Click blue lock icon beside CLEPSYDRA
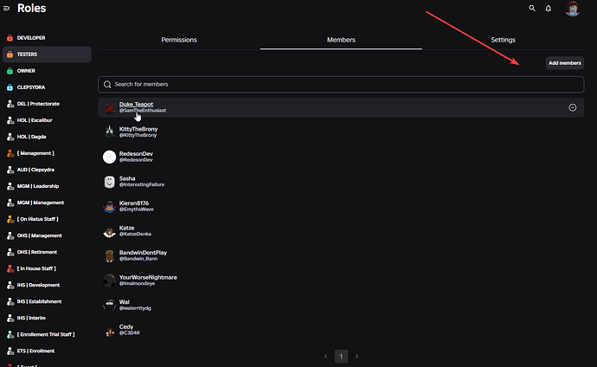 tap(10, 87)
